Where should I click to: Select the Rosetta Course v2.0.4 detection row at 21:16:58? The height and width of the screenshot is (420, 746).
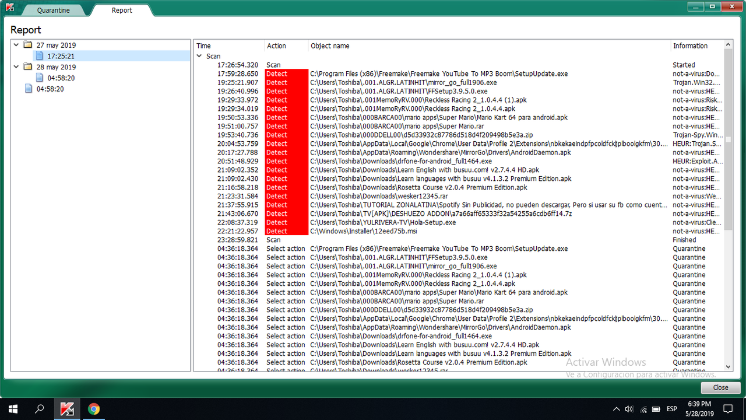coord(459,187)
